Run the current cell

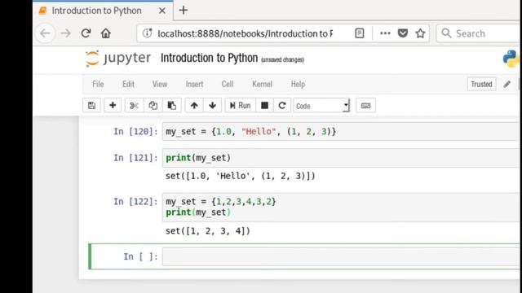click(x=240, y=106)
